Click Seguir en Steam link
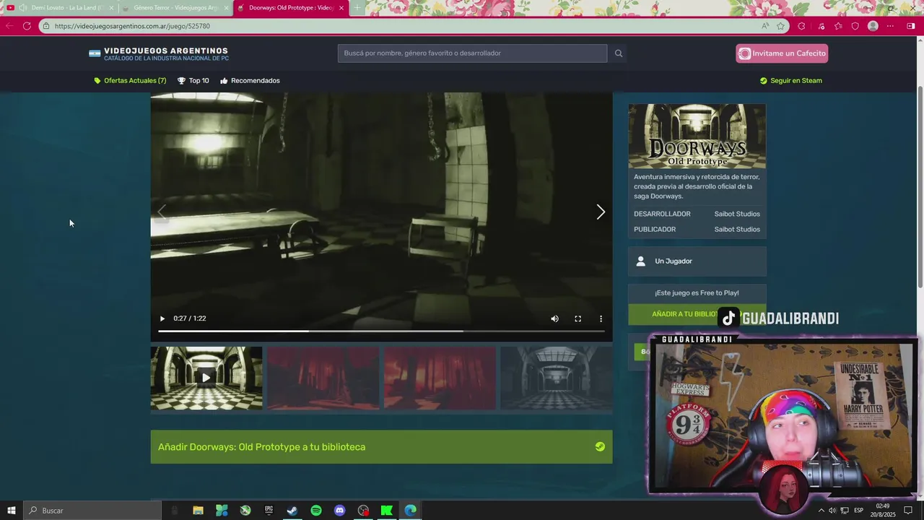This screenshot has height=520, width=924. coord(790,81)
